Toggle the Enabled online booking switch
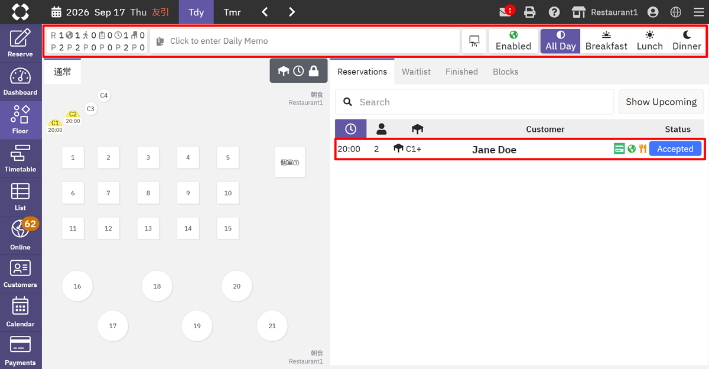This screenshot has height=369, width=709. 513,41
